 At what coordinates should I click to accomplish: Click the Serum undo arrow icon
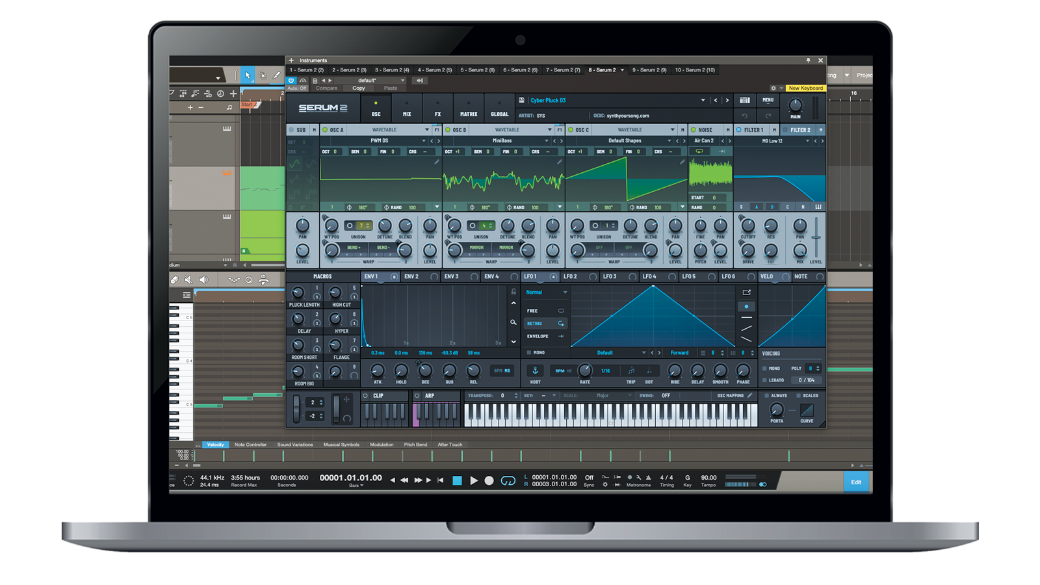(x=744, y=116)
